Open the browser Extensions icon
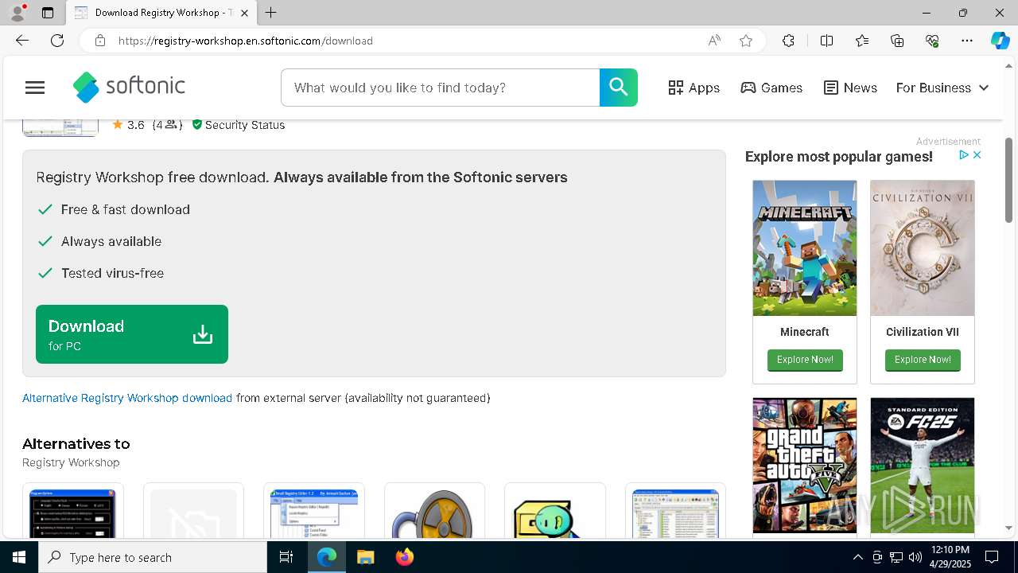This screenshot has height=573, width=1018. [788, 41]
